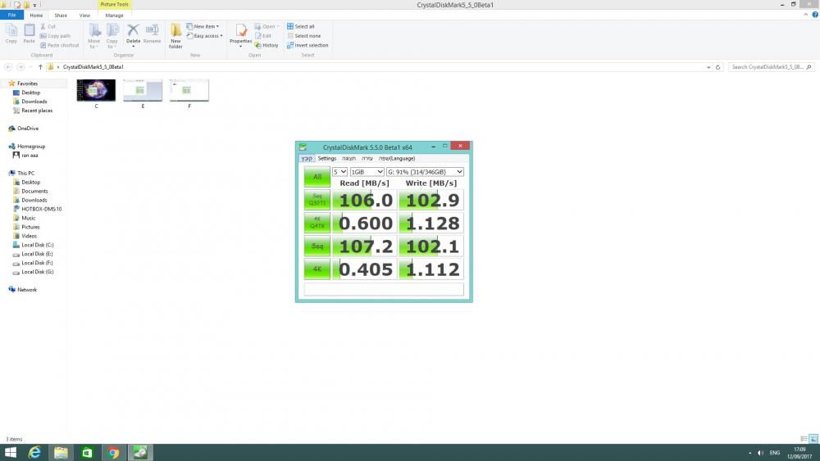Expand the Easy access dropdown
Image resolution: width=820 pixels, height=461 pixels.
coord(204,36)
